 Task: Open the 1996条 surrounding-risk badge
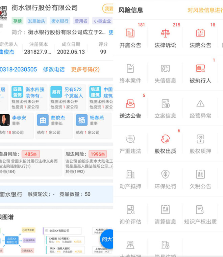tap(98, 154)
